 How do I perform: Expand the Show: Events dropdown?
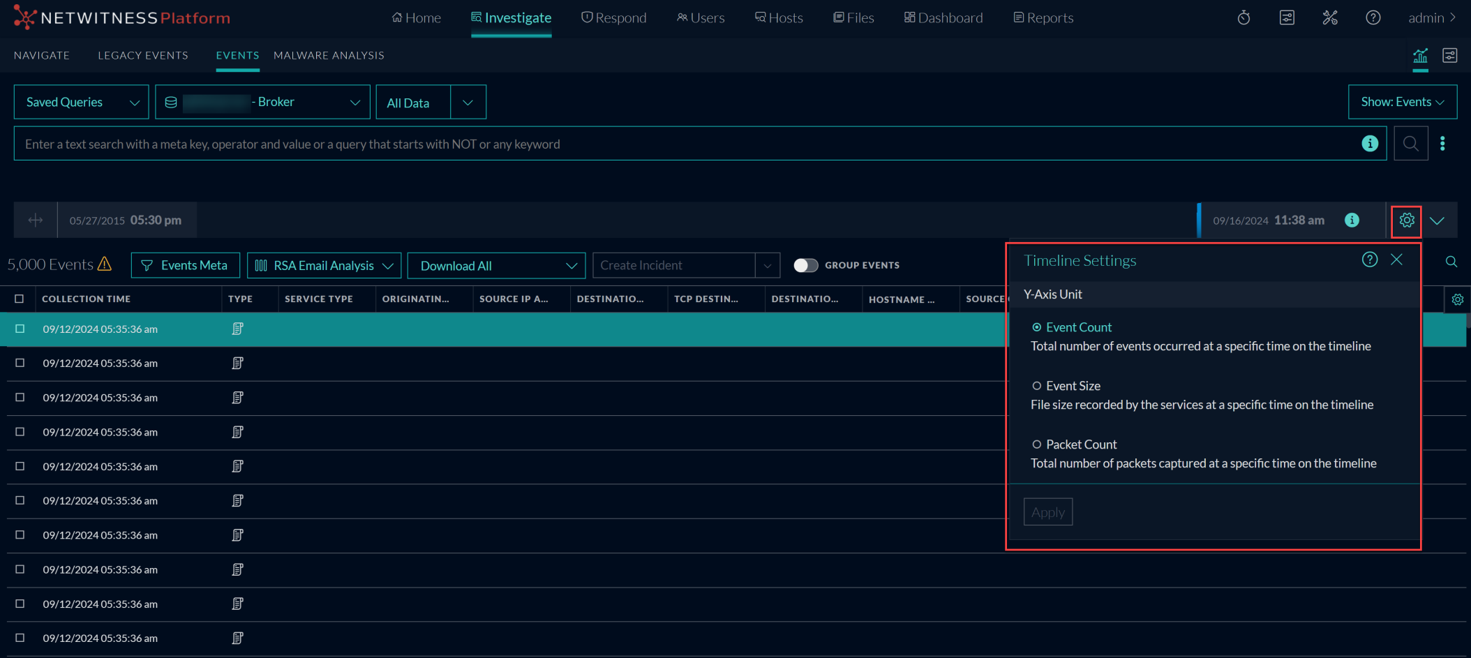1402,103
